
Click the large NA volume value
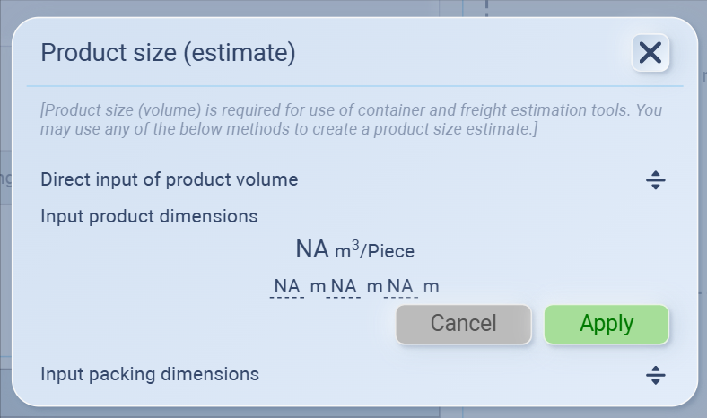tap(312, 249)
